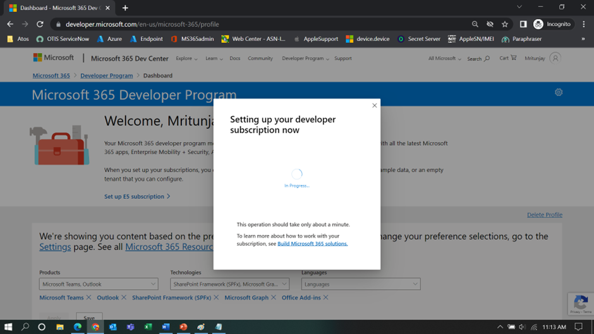Open Microsoft Edge from the taskbar
The width and height of the screenshot is (594, 334).
[78, 327]
